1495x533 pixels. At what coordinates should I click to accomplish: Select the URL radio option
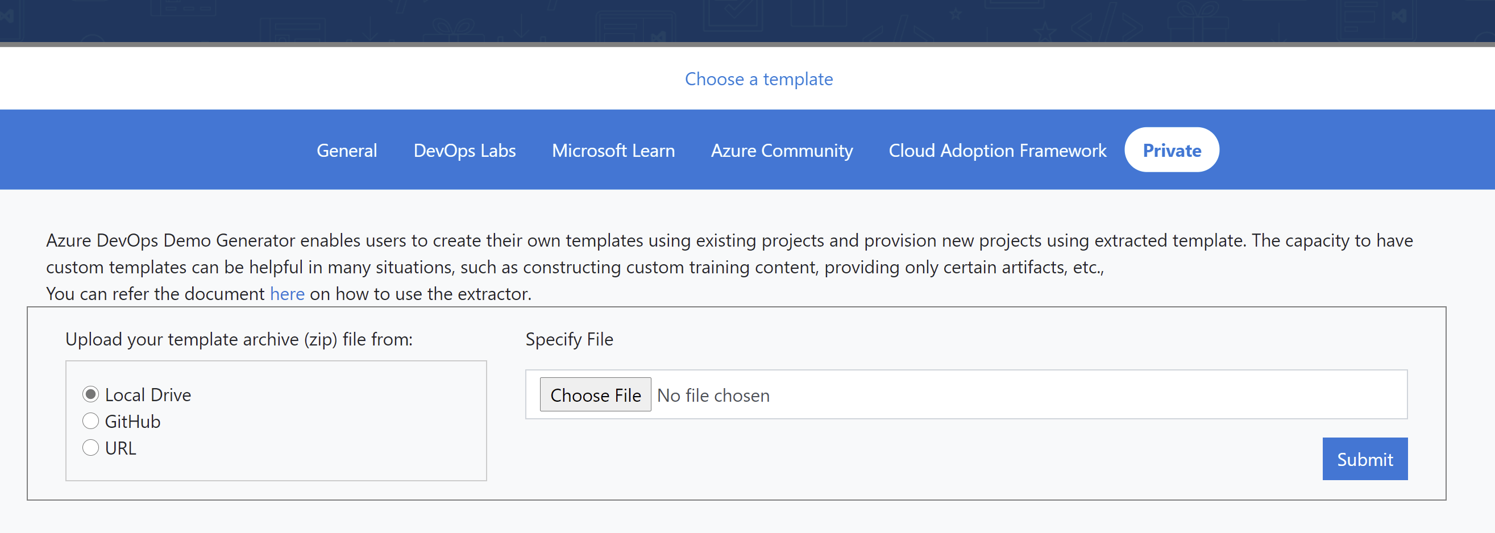[90, 448]
